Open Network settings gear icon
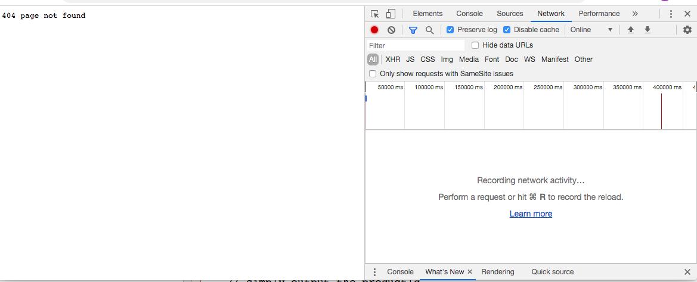 [687, 30]
